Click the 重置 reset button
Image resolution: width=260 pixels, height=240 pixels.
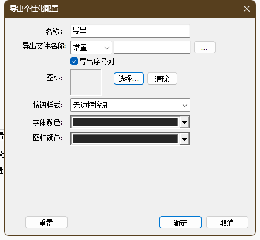[x=46, y=223]
